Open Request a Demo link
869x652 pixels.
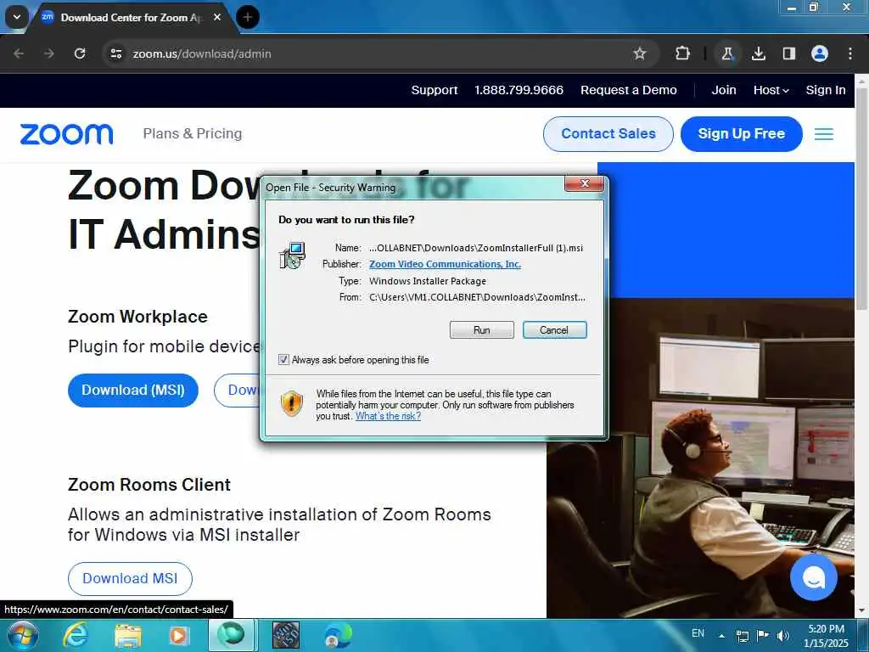(x=629, y=90)
